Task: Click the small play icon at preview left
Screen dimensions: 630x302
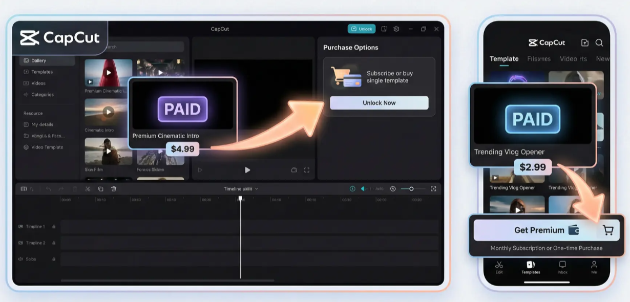Action: [x=200, y=170]
